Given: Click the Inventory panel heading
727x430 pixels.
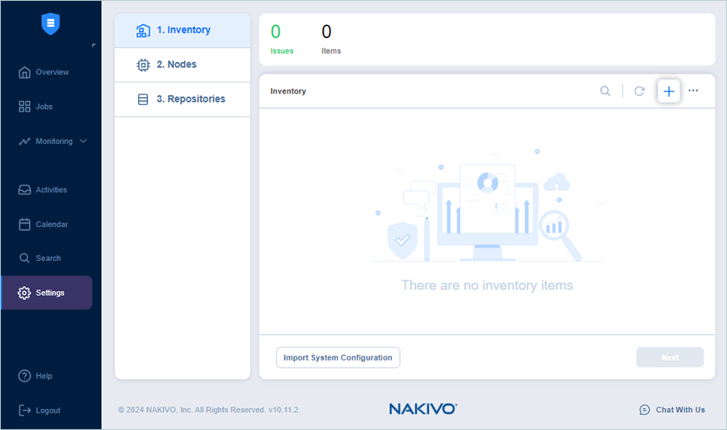Looking at the screenshot, I should click(x=288, y=91).
